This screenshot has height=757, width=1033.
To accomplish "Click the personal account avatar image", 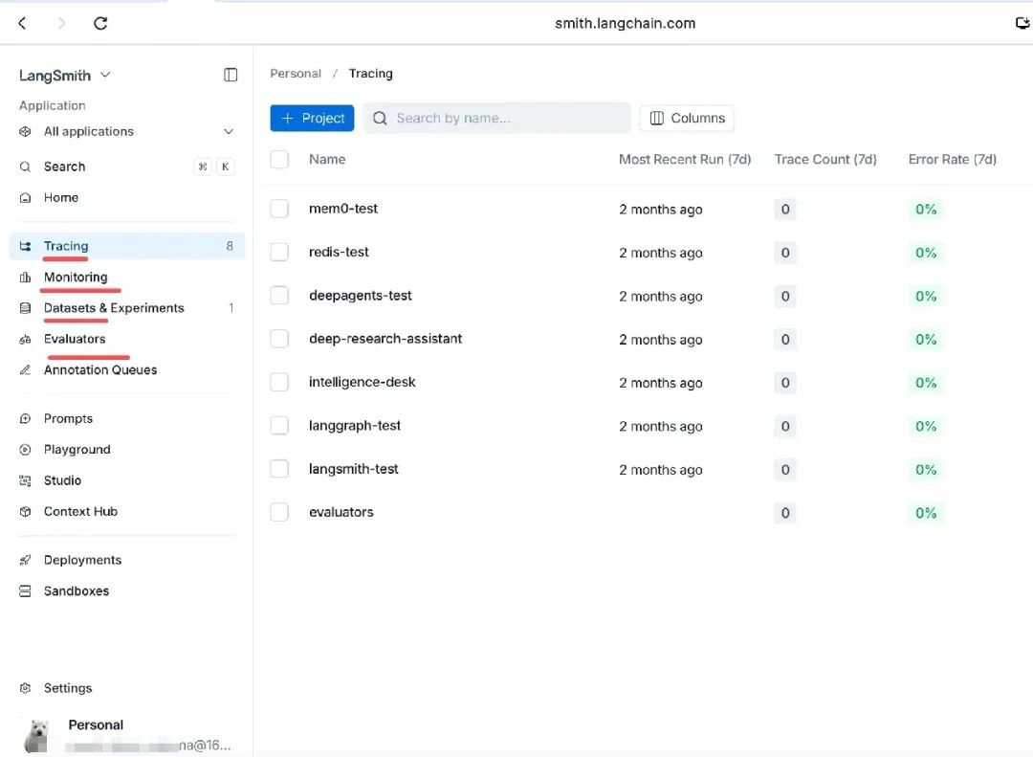I will 37,735.
